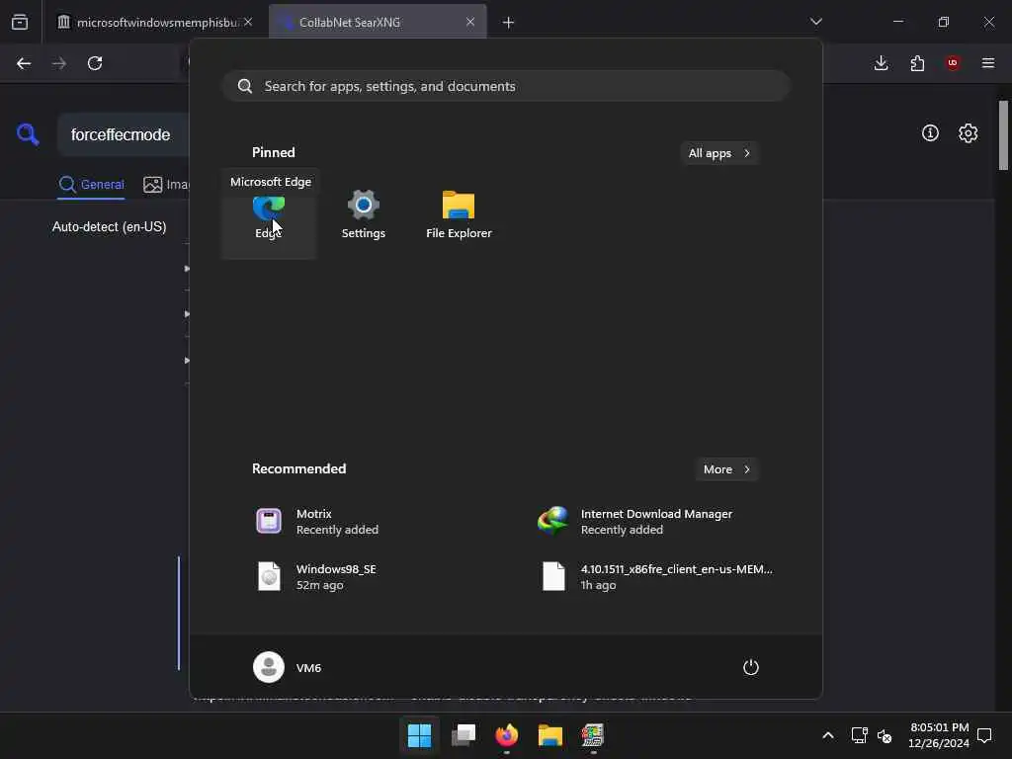1012x759 pixels.
Task: Show All apps list
Action: click(x=719, y=153)
